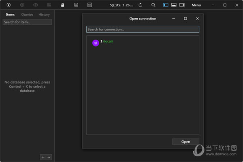Minimize the Open connection dialog
243x162 pixels.
coord(174,19)
